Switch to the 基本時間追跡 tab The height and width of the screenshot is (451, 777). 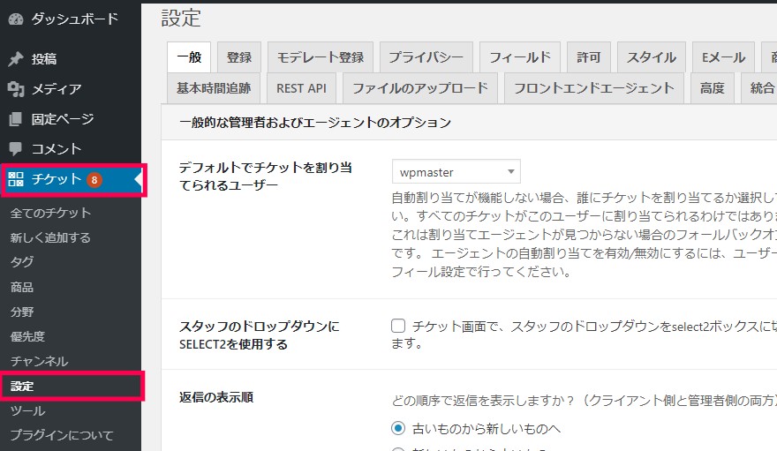tap(214, 88)
